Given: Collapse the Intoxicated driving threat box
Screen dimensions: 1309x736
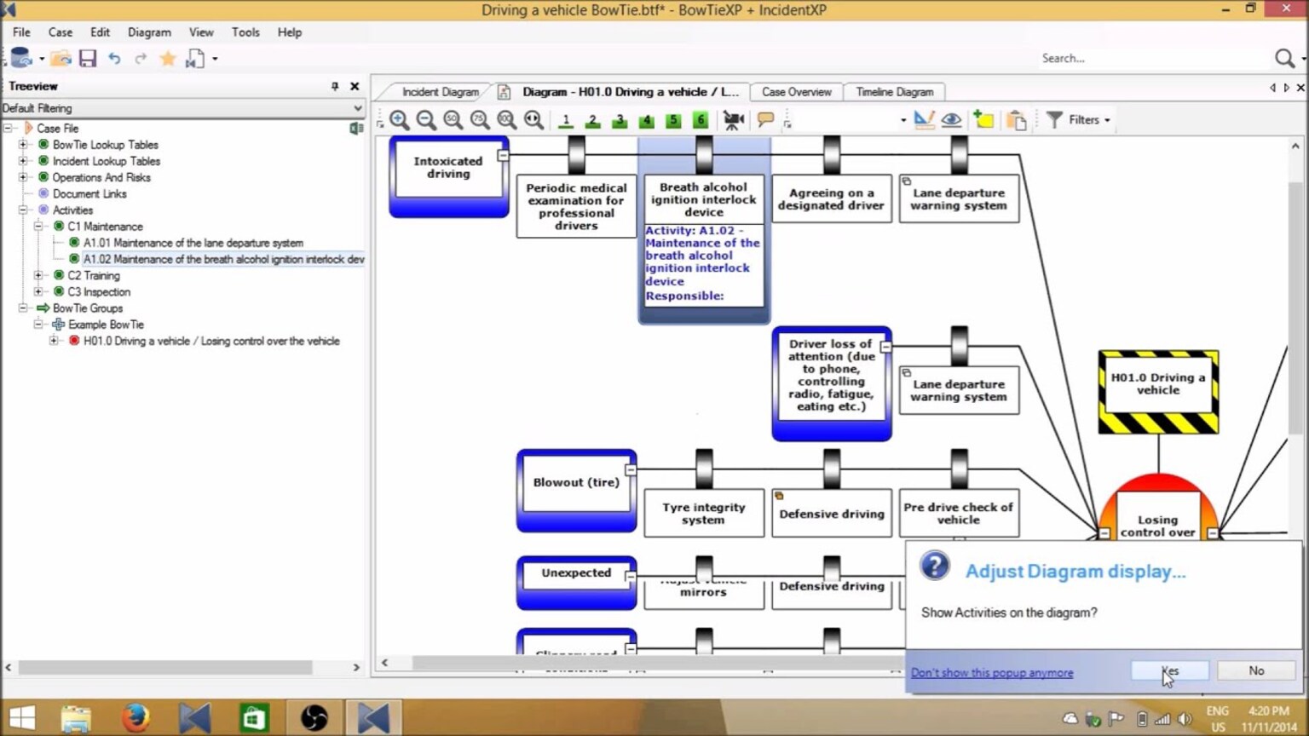Looking at the screenshot, I should point(503,156).
